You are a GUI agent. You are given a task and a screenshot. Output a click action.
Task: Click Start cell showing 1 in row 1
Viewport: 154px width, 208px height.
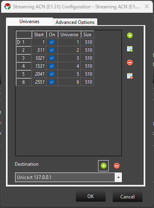(39, 42)
